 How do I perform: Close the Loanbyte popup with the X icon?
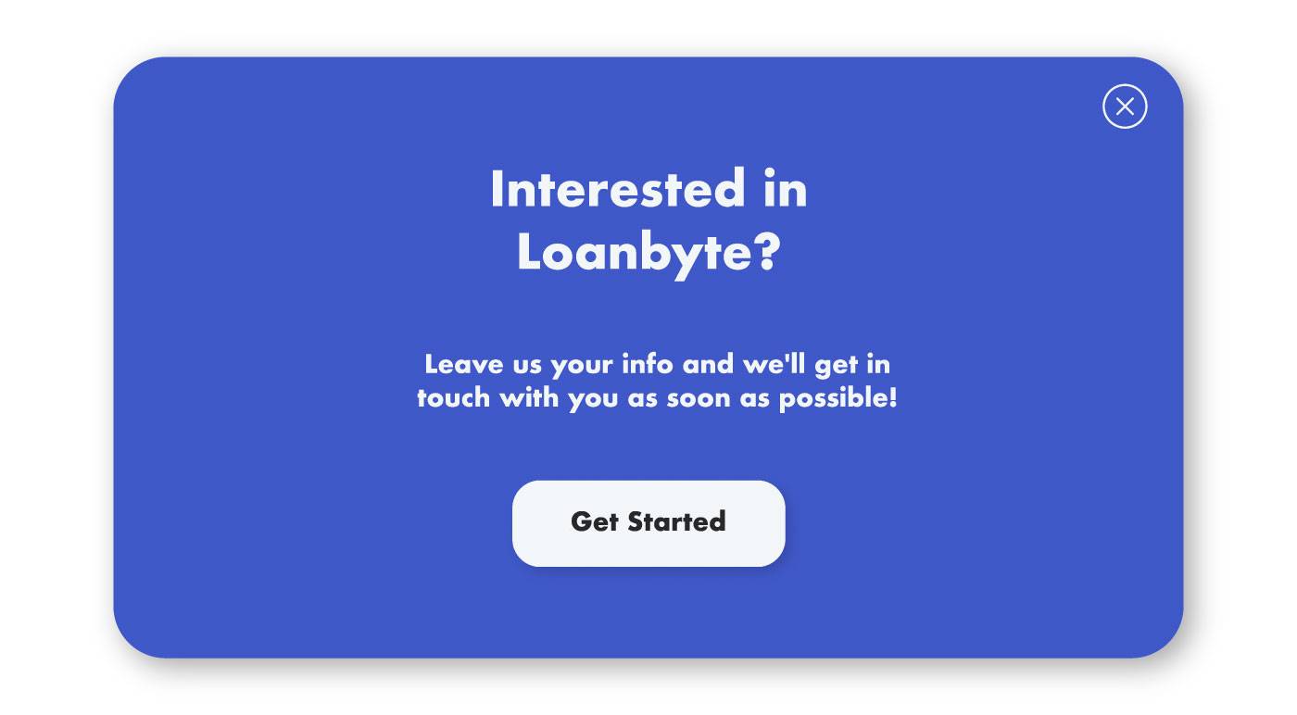[x=1125, y=107]
